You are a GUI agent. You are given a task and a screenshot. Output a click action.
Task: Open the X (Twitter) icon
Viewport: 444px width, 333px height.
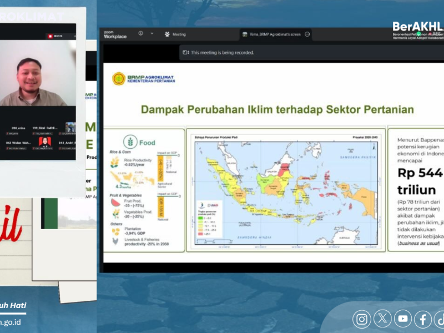382,319
